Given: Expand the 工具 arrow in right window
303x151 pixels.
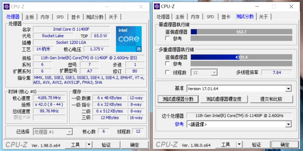Looking at the screenshot, I should pyautogui.click(x=239, y=145).
